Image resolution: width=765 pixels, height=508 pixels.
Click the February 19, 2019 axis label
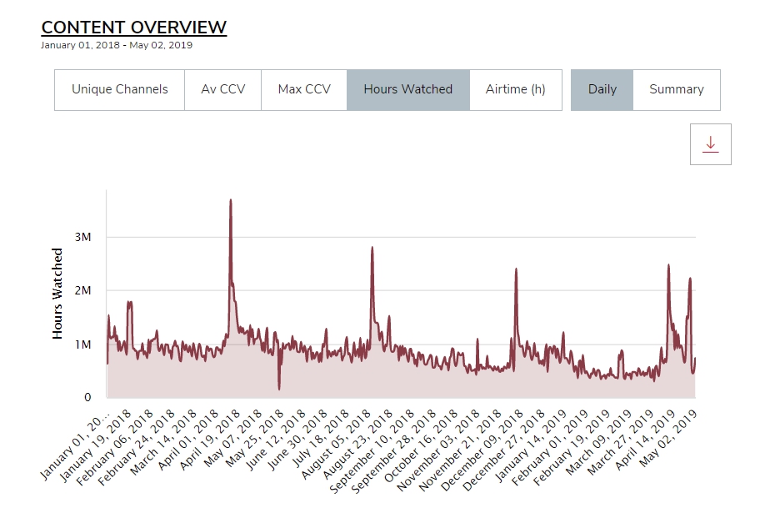tap(573, 446)
